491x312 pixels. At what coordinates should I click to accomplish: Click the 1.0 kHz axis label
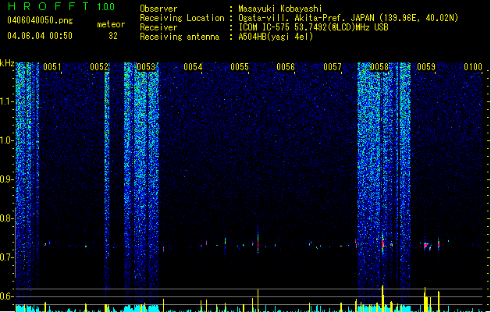pyautogui.click(x=7, y=140)
